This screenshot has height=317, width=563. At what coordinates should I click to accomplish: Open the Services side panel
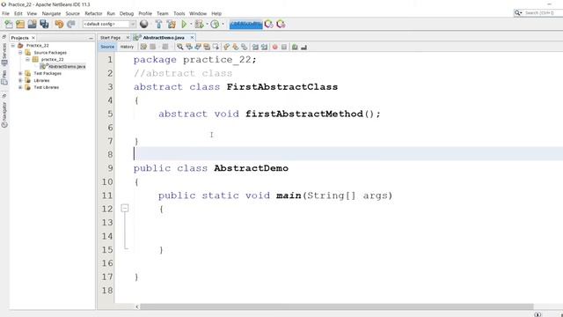(x=4, y=54)
